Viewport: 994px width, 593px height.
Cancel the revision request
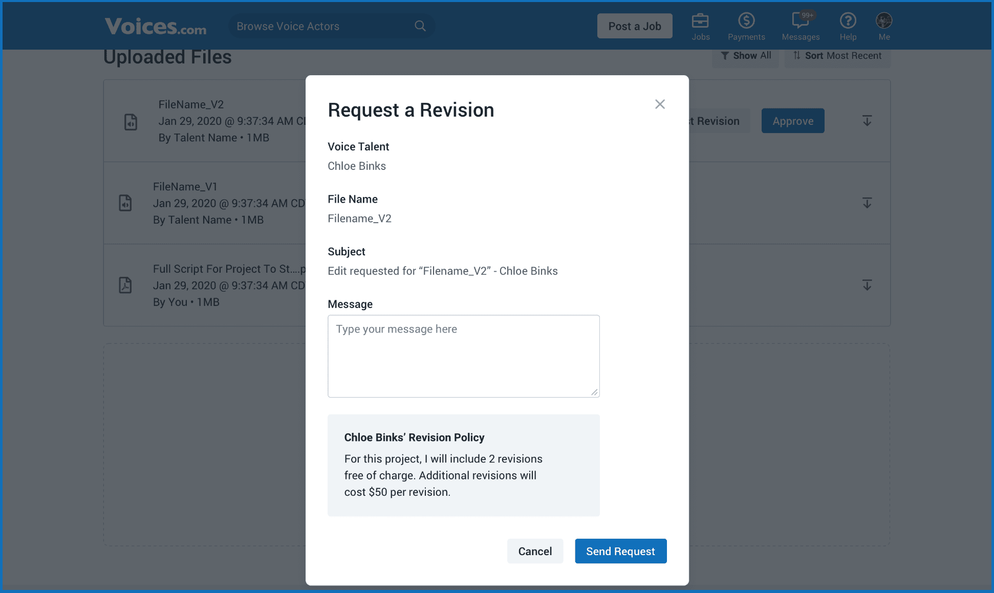tap(535, 551)
